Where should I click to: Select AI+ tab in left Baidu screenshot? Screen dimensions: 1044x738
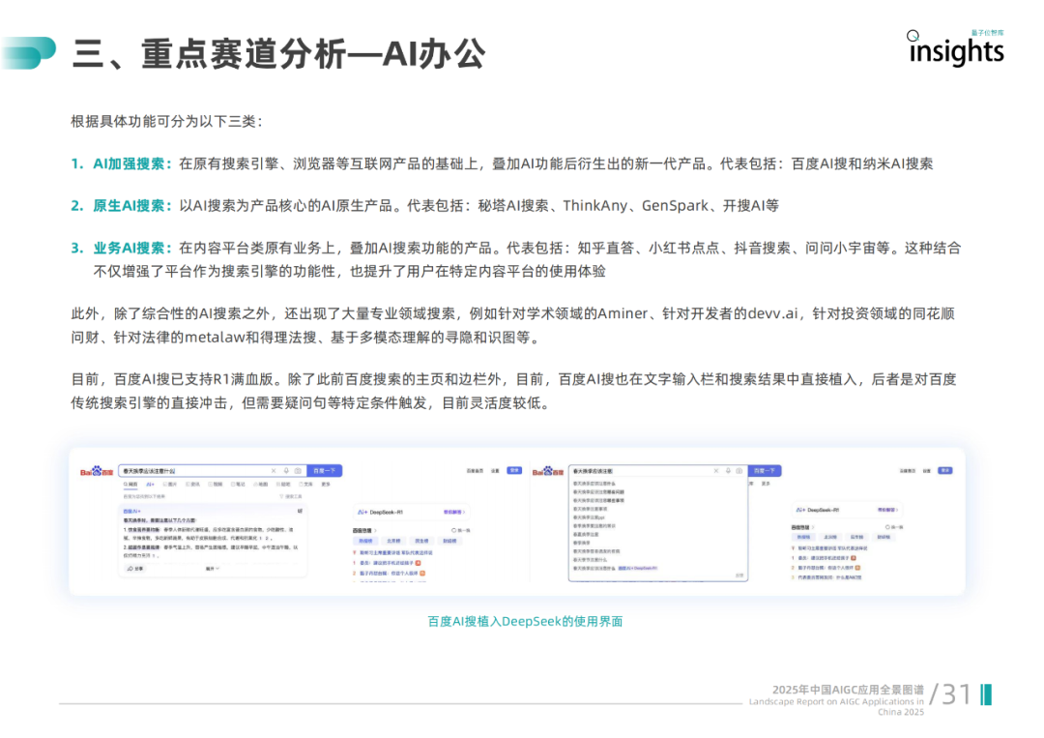point(151,485)
